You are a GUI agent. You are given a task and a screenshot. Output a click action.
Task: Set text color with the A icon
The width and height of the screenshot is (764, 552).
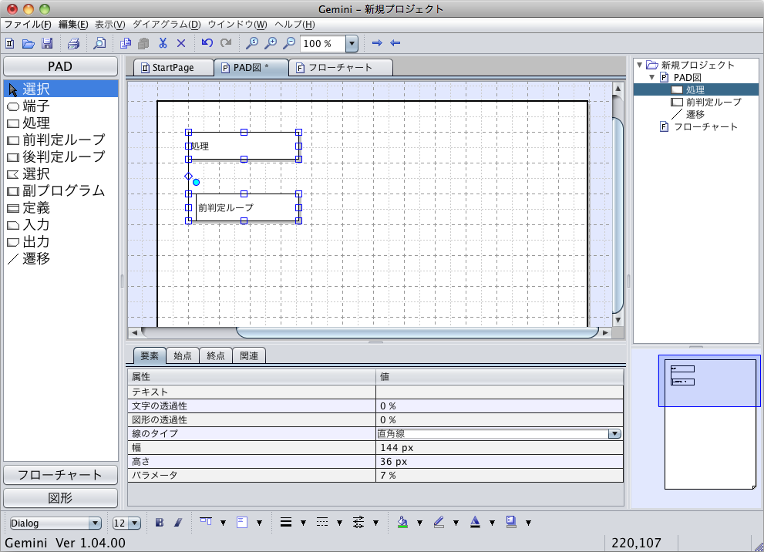click(x=475, y=522)
